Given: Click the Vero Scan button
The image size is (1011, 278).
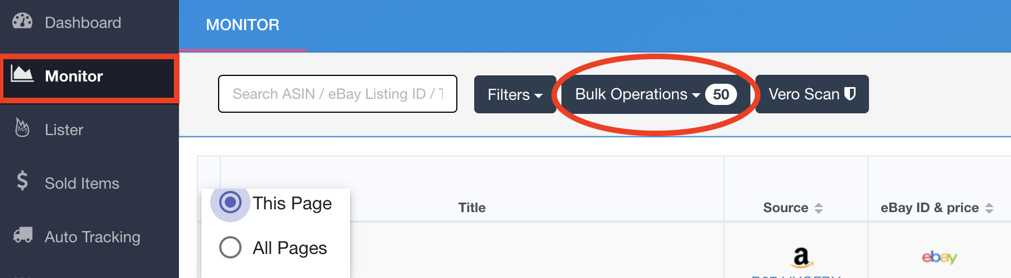Looking at the screenshot, I should click(812, 94).
